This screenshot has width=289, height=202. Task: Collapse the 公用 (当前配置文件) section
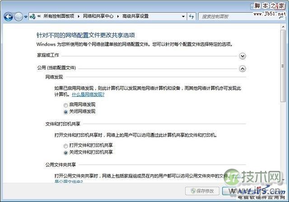pos(242,69)
